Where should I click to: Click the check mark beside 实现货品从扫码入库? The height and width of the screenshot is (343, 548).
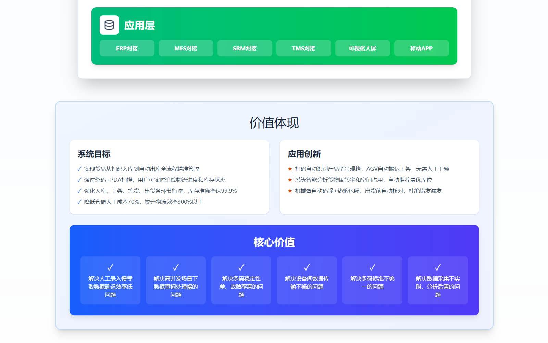[79, 169]
